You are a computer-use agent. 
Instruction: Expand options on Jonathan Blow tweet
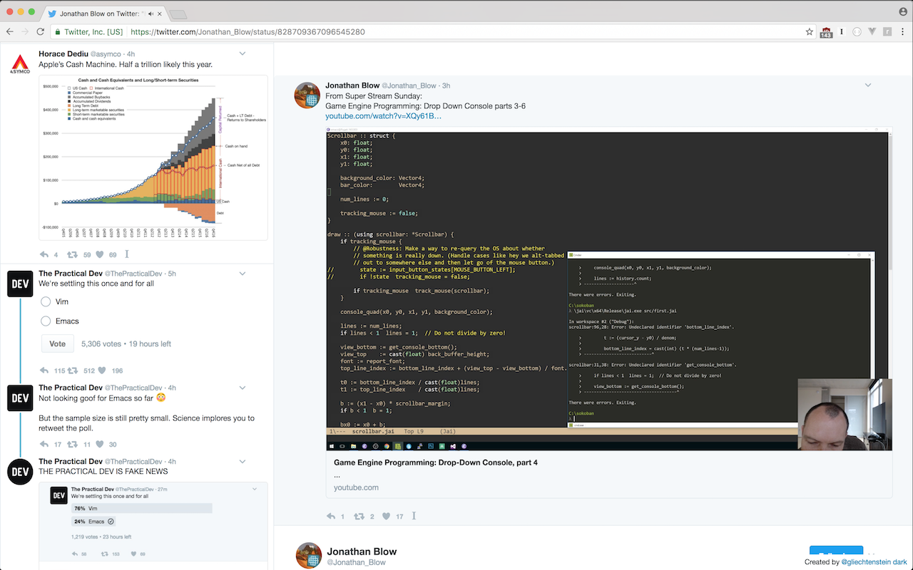868,85
